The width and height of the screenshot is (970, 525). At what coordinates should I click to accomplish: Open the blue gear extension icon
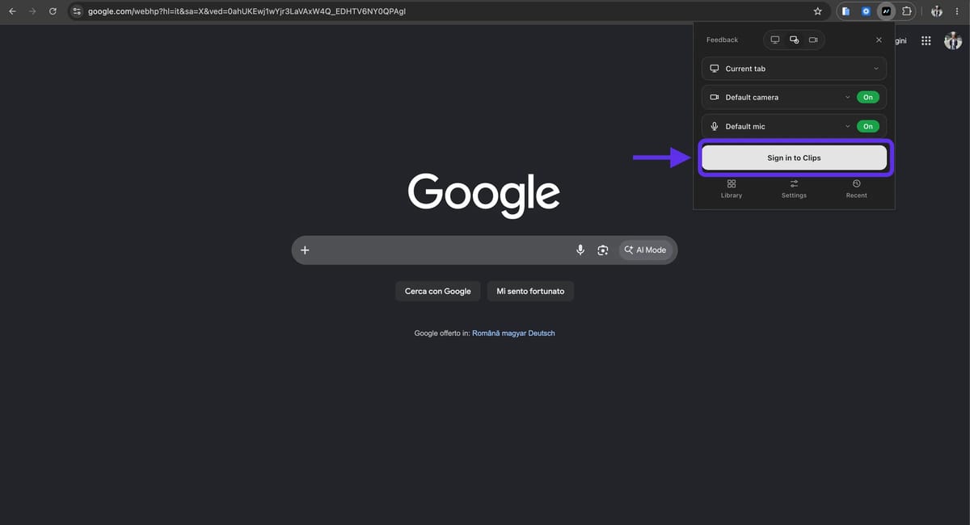(866, 11)
